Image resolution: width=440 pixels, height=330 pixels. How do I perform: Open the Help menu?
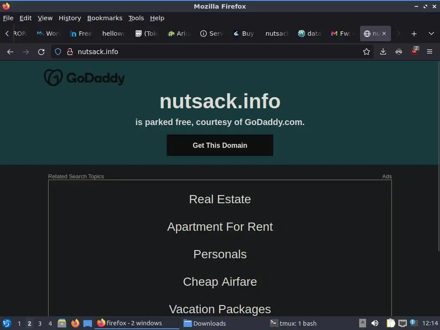[x=157, y=18]
